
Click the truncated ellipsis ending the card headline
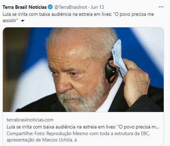pos(157,128)
